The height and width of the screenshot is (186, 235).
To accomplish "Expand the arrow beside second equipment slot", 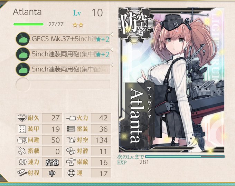I will tap(112, 50).
